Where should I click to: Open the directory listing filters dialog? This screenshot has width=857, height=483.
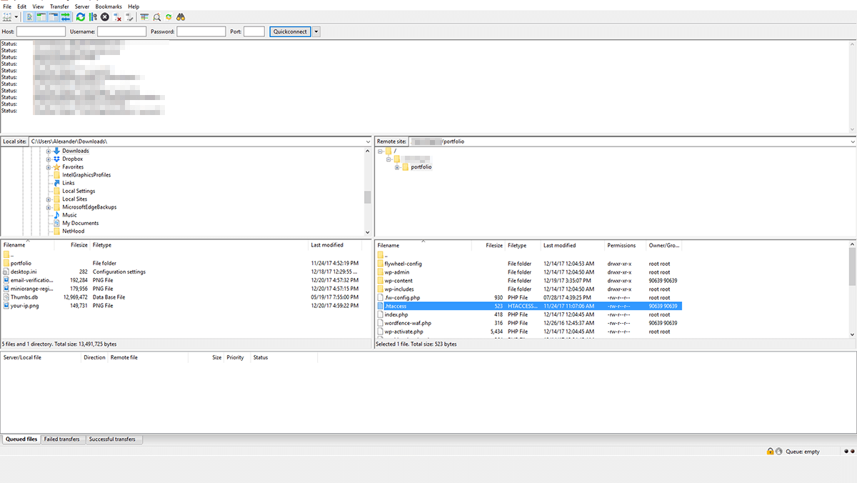[x=144, y=16]
